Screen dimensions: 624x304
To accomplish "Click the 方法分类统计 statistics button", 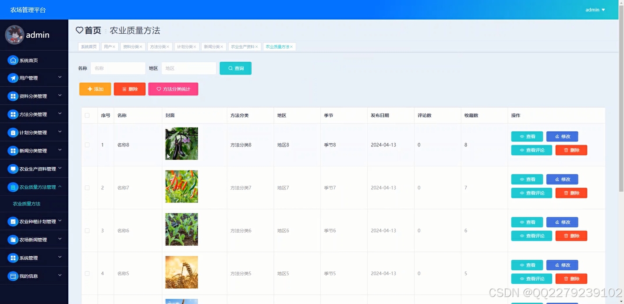I will click(173, 88).
